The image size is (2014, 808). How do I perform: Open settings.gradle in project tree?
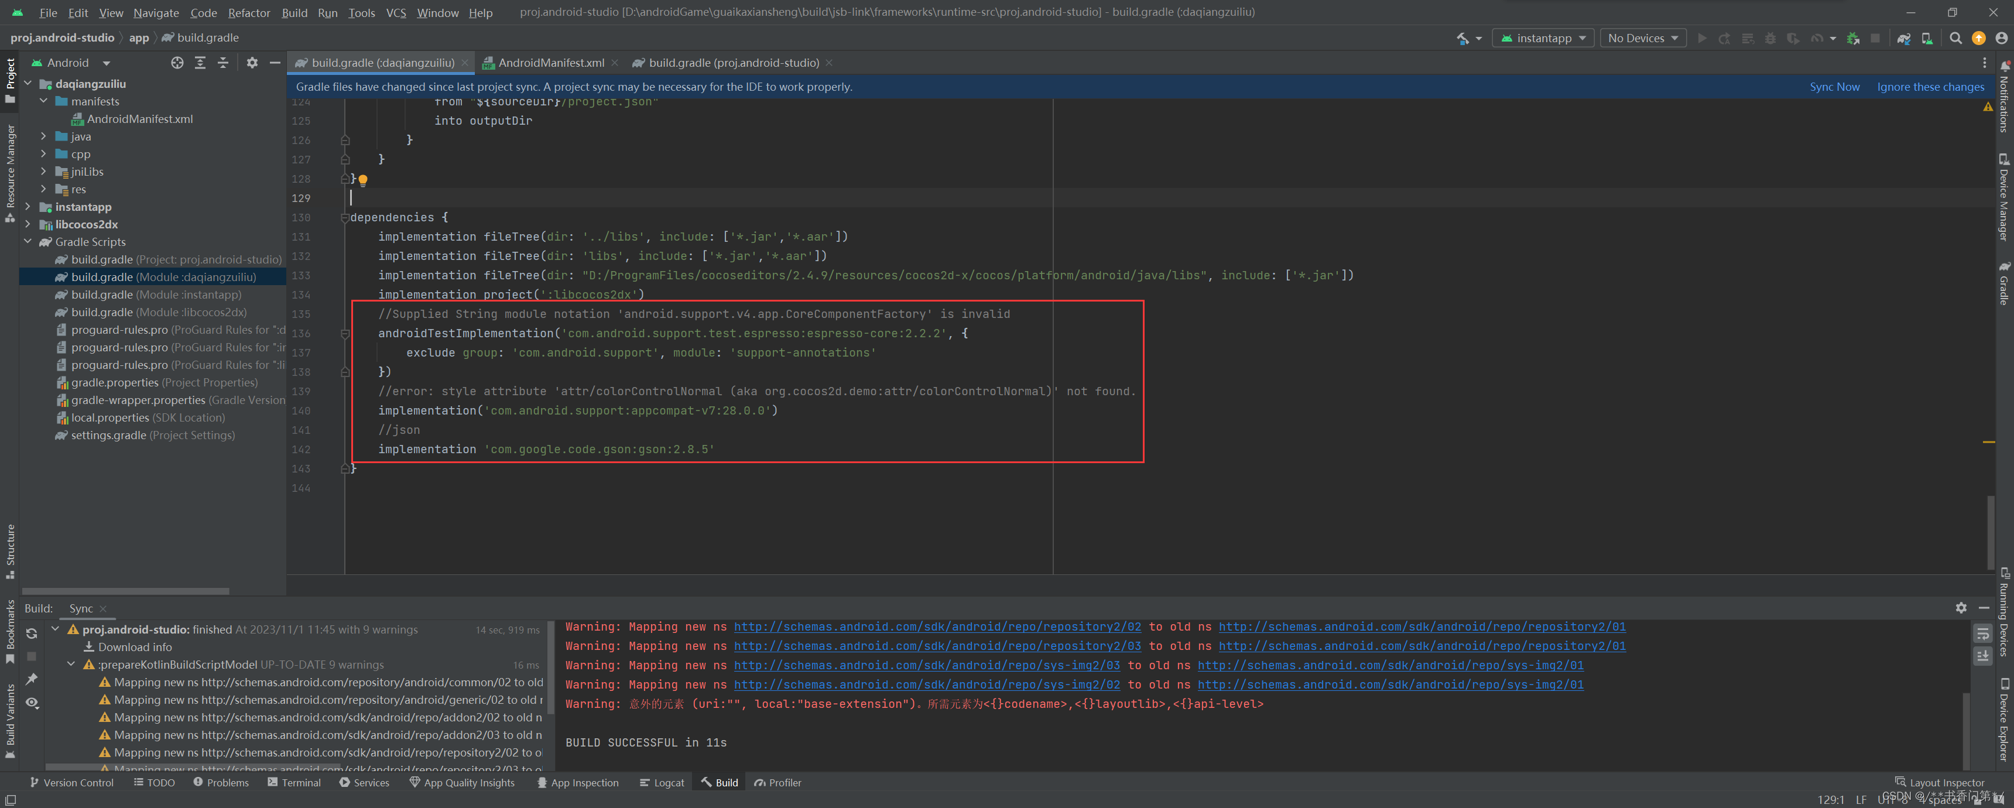109,435
